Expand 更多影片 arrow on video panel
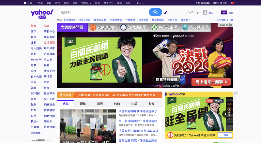This screenshot has width=261, height=143. (224, 114)
